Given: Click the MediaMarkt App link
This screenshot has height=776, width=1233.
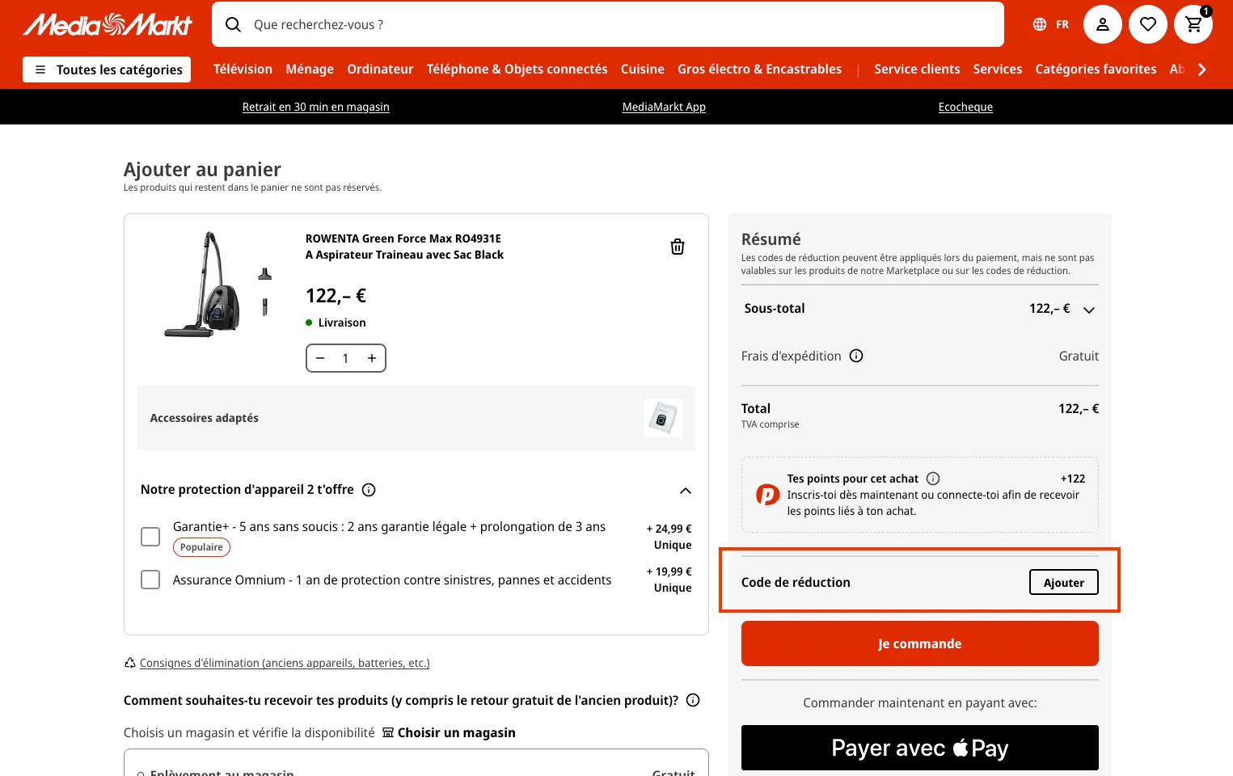Looking at the screenshot, I should point(664,107).
